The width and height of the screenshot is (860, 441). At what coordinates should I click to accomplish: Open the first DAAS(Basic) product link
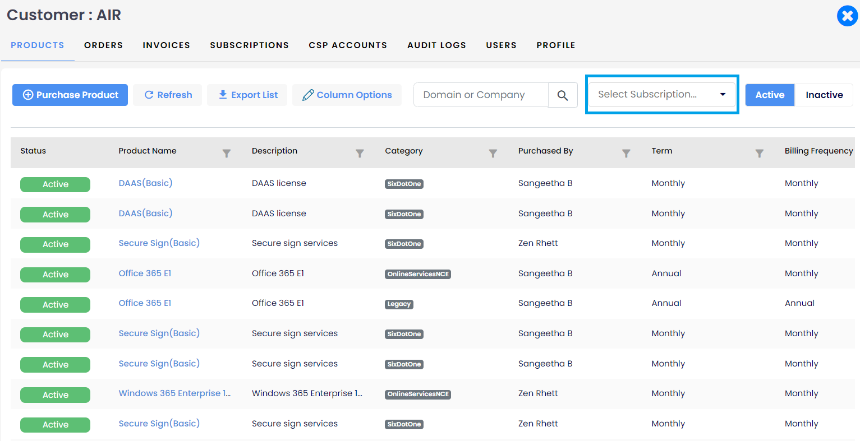(x=145, y=183)
